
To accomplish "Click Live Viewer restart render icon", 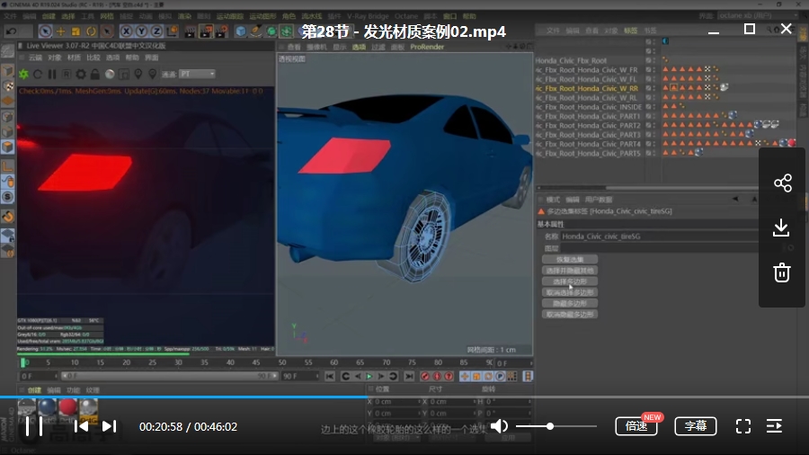I will point(38,75).
